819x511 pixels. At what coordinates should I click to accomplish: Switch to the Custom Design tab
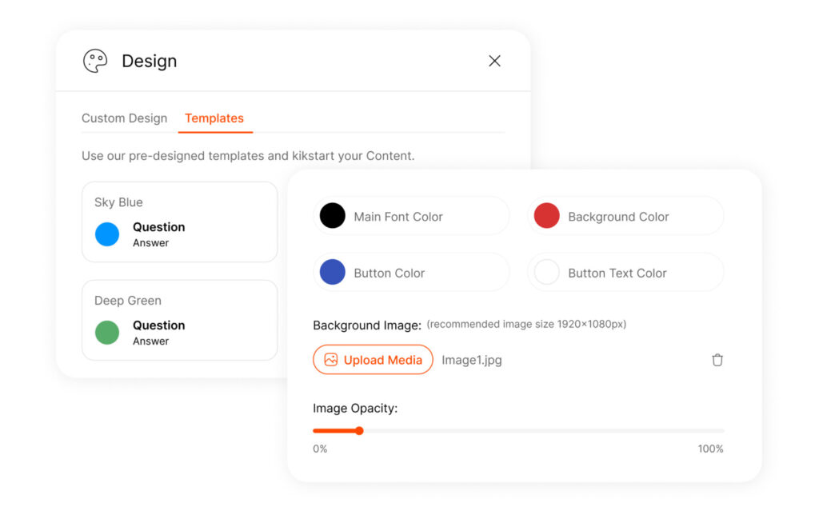click(x=125, y=118)
